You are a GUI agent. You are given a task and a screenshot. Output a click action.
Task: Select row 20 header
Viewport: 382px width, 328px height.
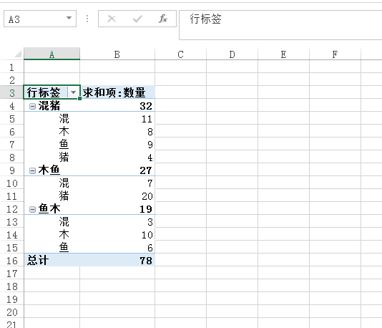(11, 312)
